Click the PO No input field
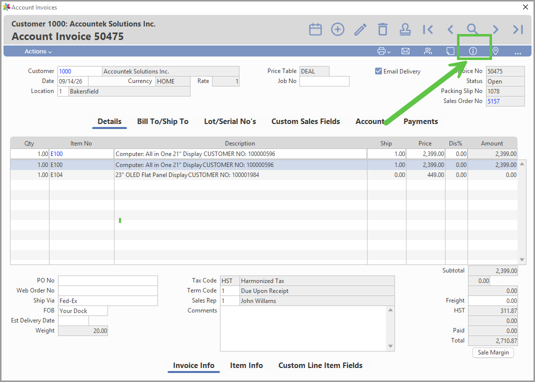 pyautogui.click(x=108, y=280)
